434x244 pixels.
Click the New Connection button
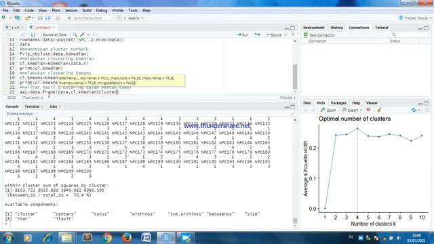tap(319, 35)
